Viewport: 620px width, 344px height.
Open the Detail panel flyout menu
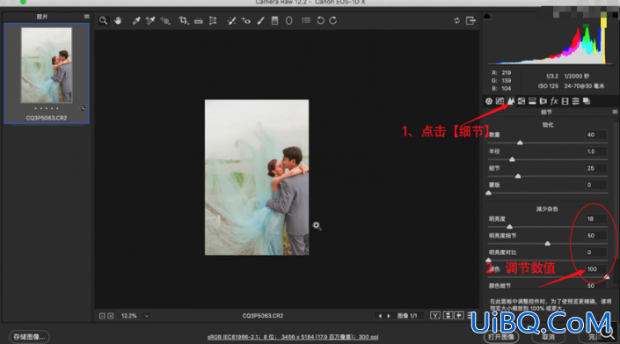(x=615, y=113)
